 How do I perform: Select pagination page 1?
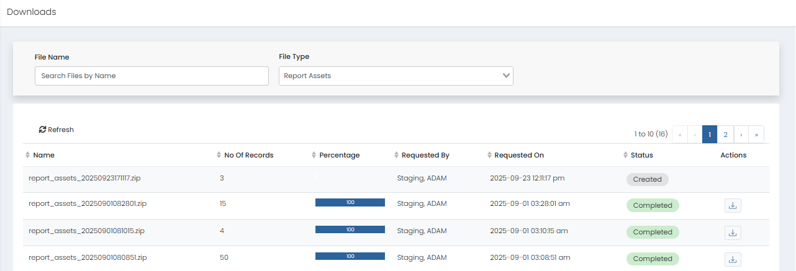[x=710, y=135]
